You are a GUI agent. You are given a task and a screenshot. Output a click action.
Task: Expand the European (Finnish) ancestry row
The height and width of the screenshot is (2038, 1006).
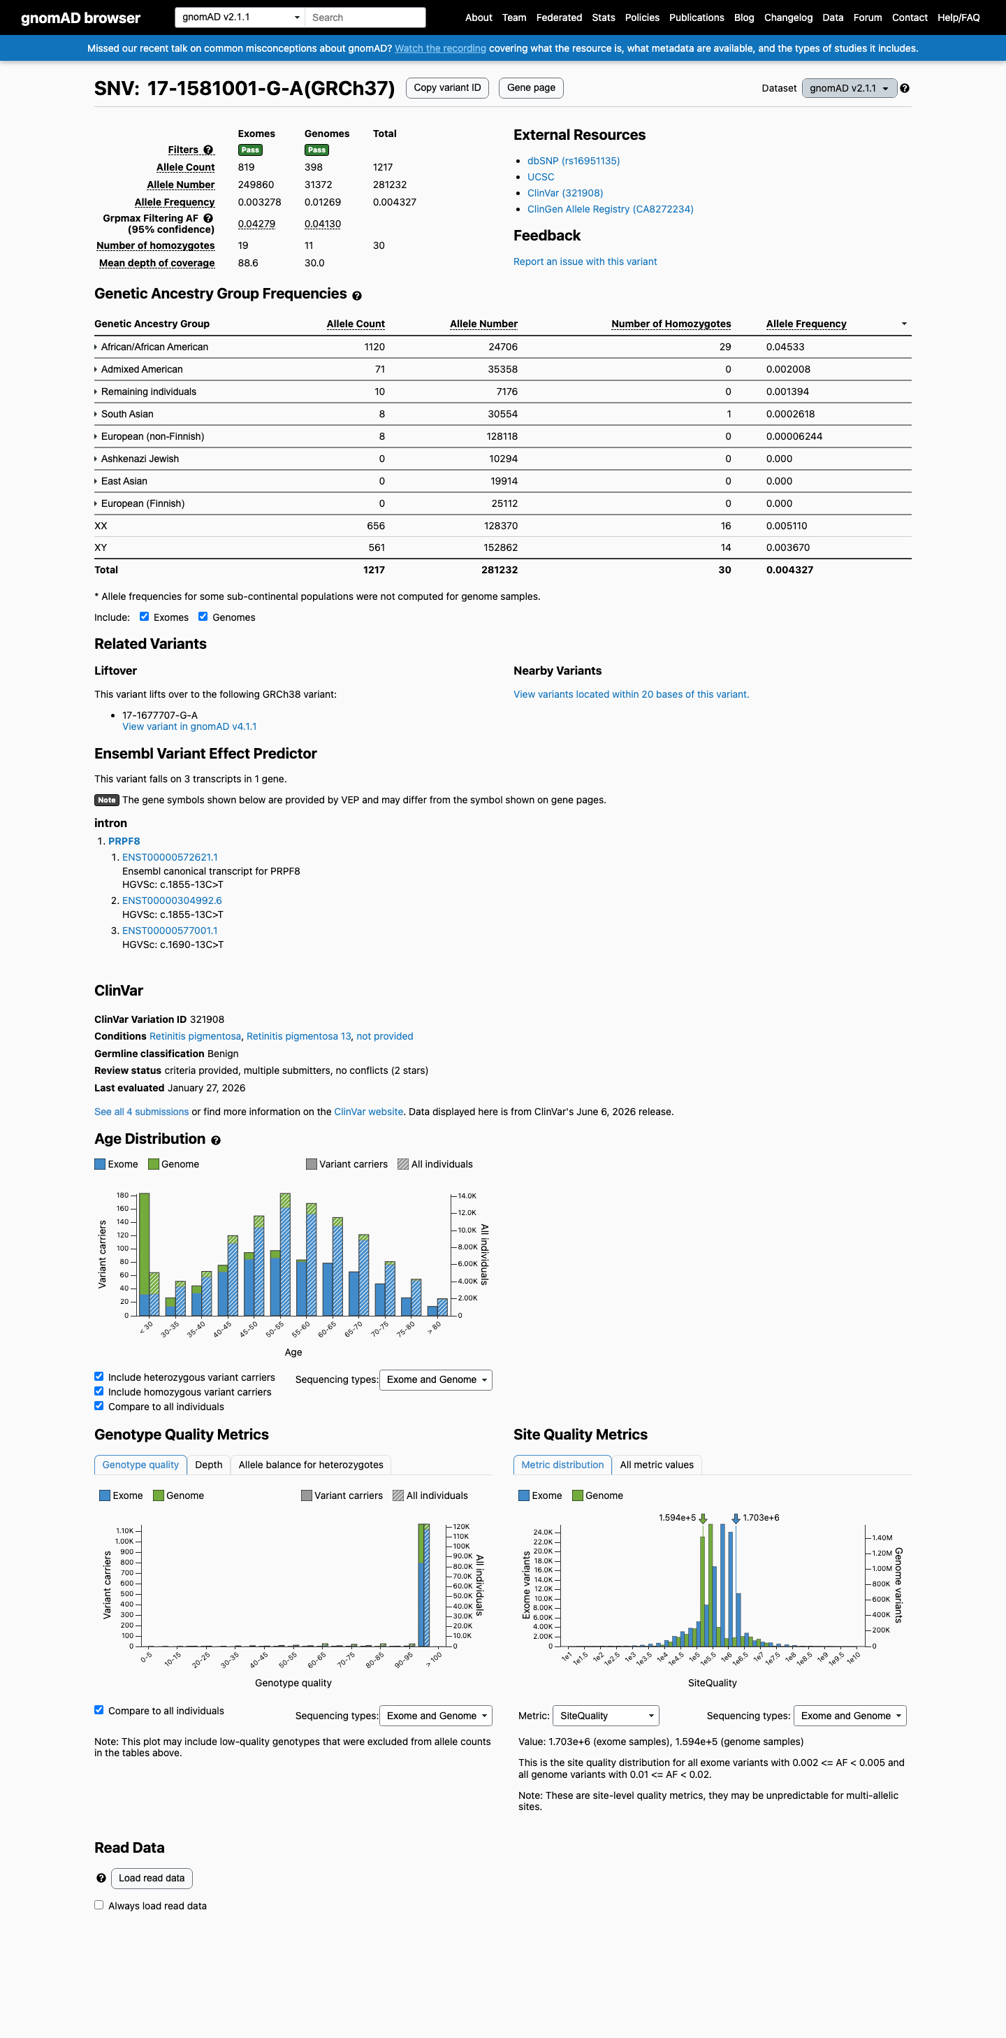140,504
